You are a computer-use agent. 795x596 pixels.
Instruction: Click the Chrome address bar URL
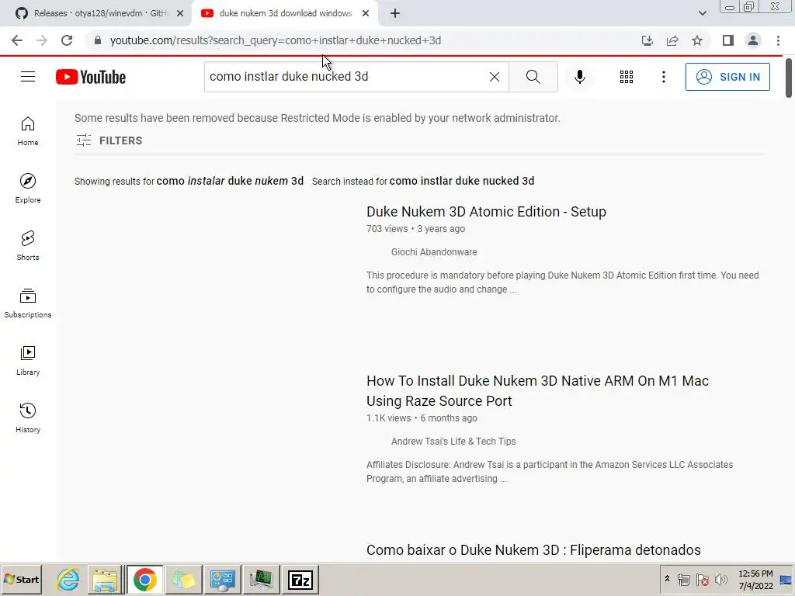276,40
